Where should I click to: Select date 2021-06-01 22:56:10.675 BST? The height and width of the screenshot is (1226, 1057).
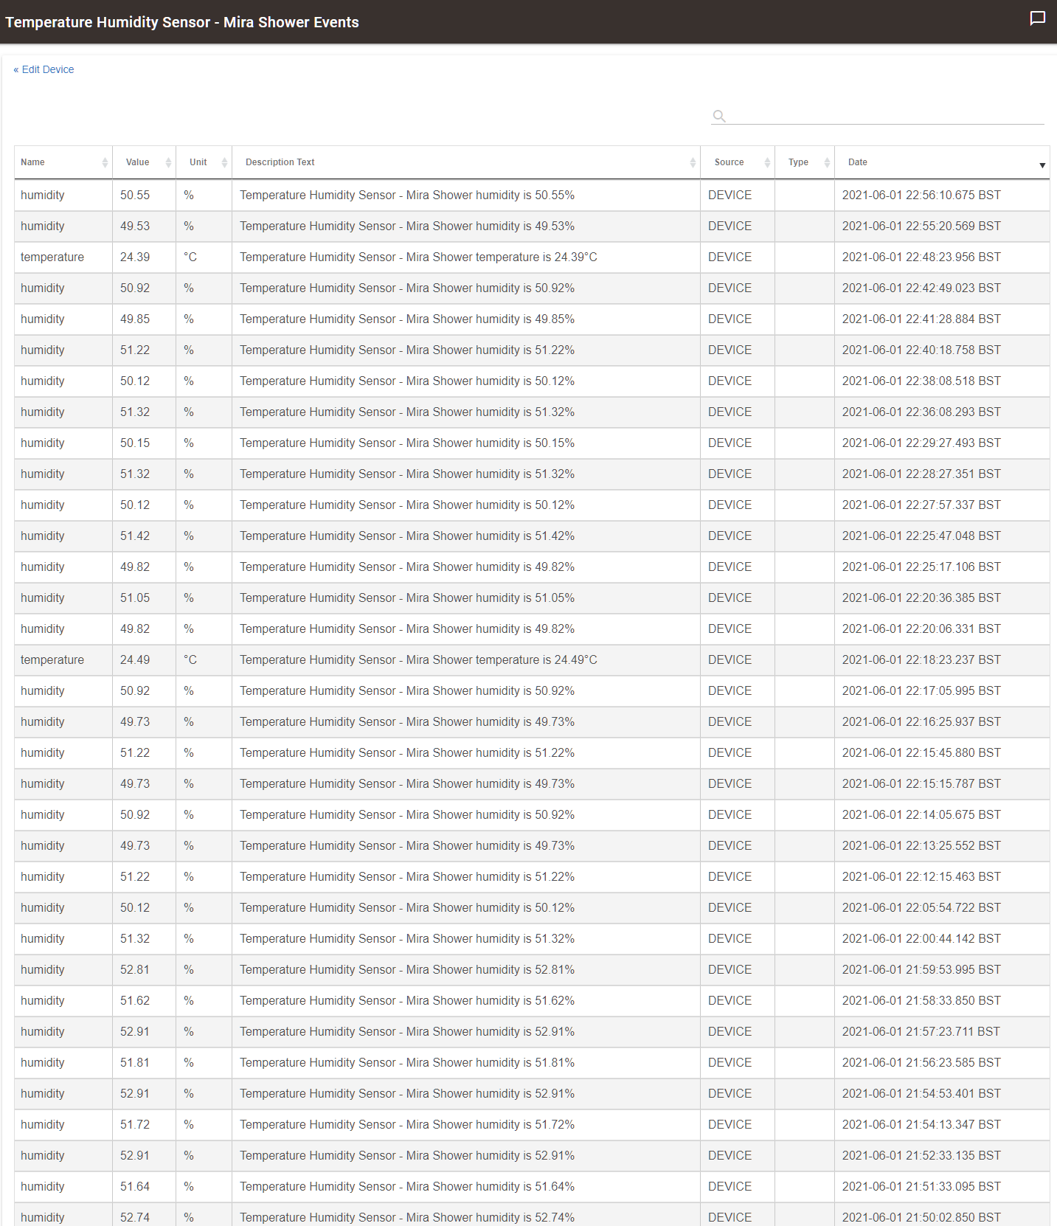coord(921,195)
